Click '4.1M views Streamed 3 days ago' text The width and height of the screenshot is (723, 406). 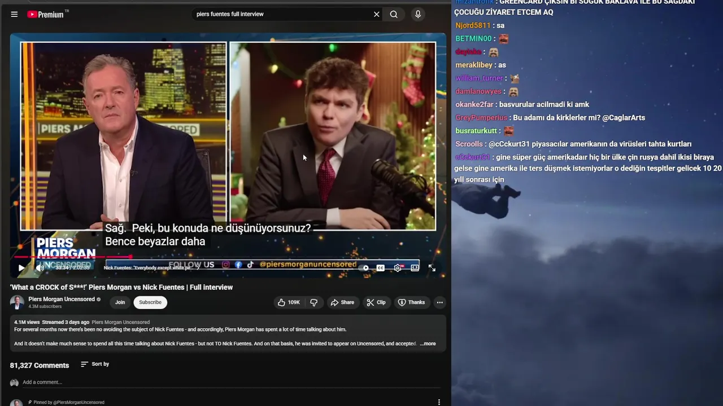[x=51, y=323]
